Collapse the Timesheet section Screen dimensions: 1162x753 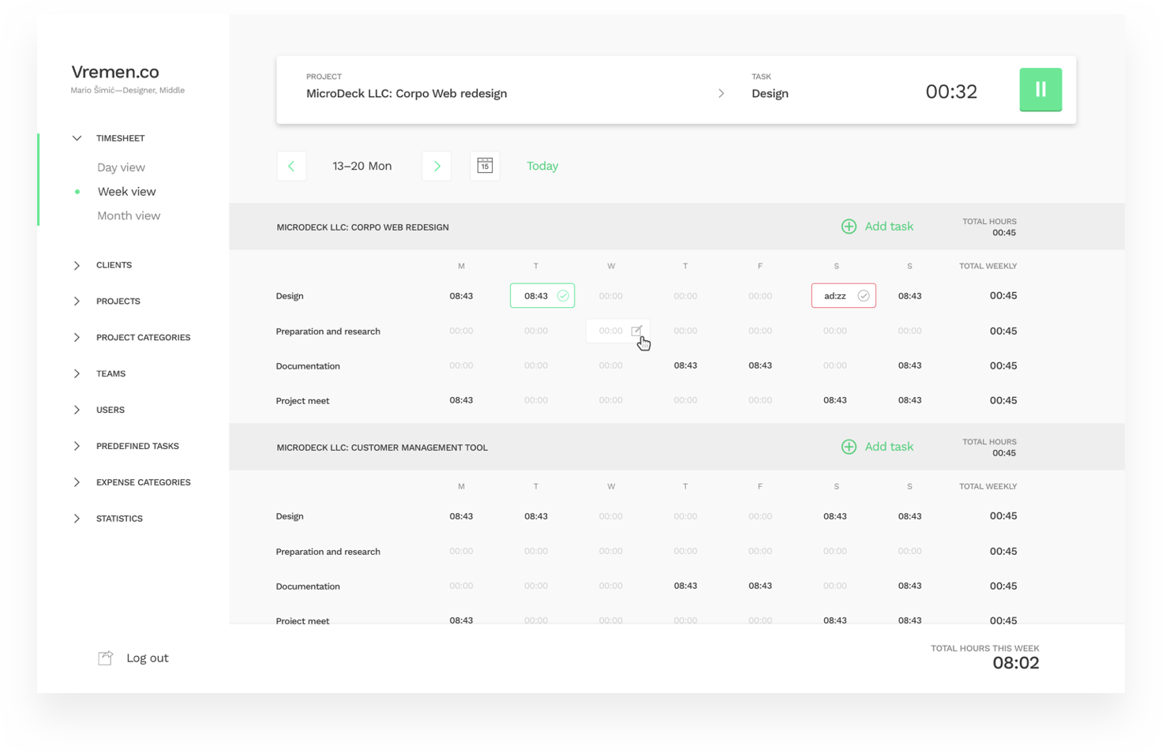77,138
